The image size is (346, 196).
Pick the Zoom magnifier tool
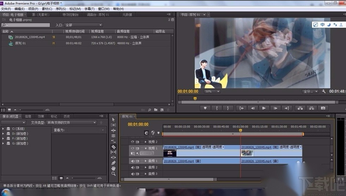[x=113, y=173]
